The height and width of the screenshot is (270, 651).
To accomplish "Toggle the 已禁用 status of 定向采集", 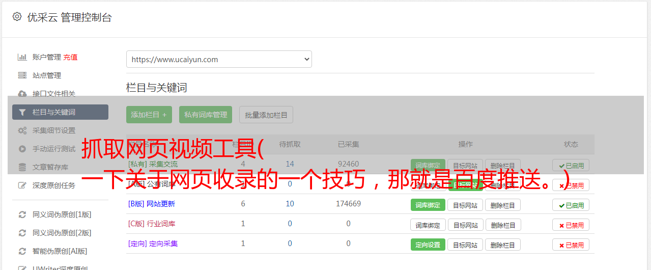I will (571, 245).
